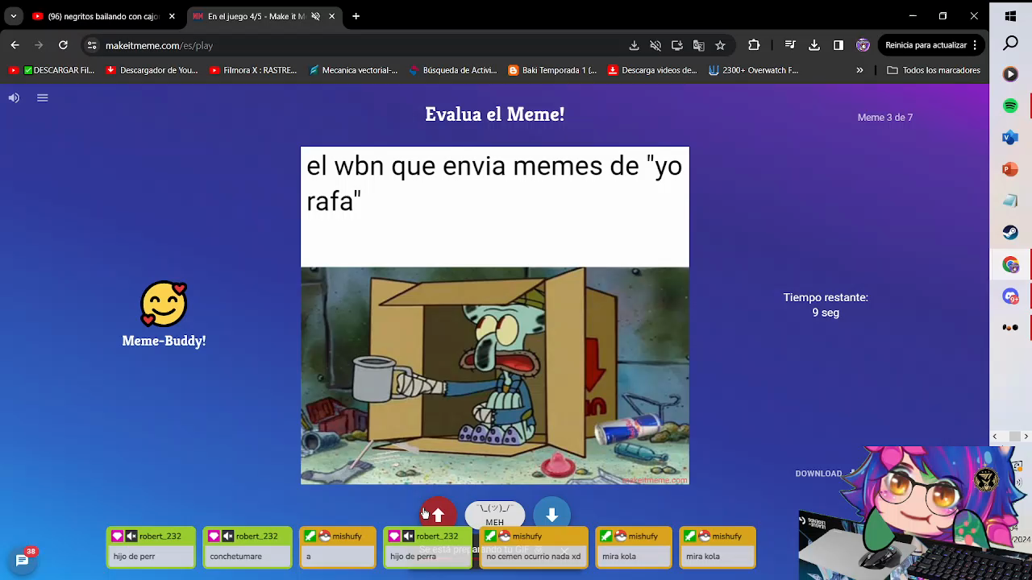Open the game hamburger menu
The width and height of the screenshot is (1032, 580).
(43, 97)
